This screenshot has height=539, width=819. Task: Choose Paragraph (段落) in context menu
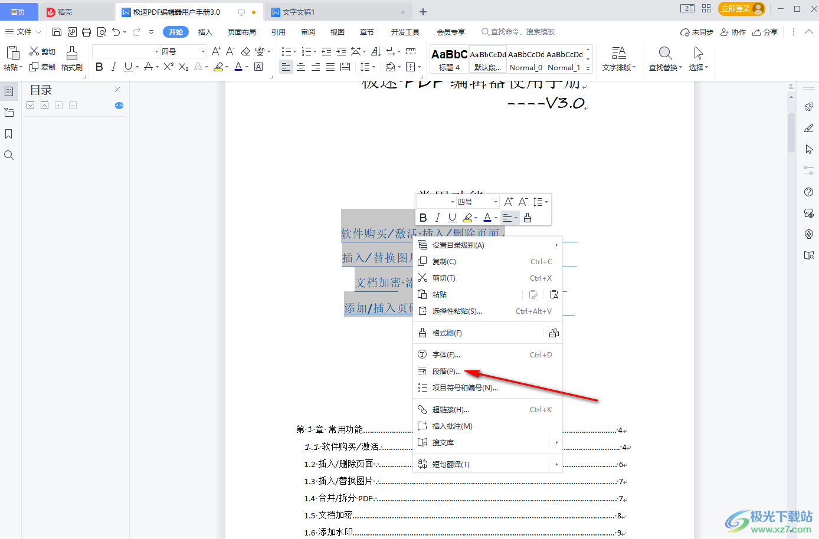coord(487,372)
